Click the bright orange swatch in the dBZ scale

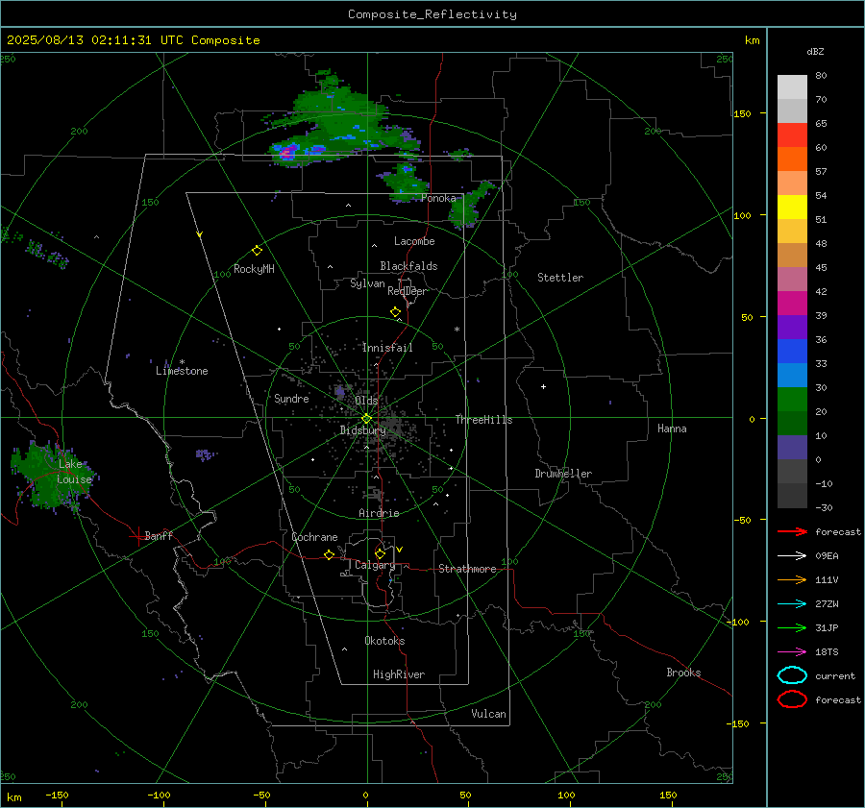tap(792, 159)
